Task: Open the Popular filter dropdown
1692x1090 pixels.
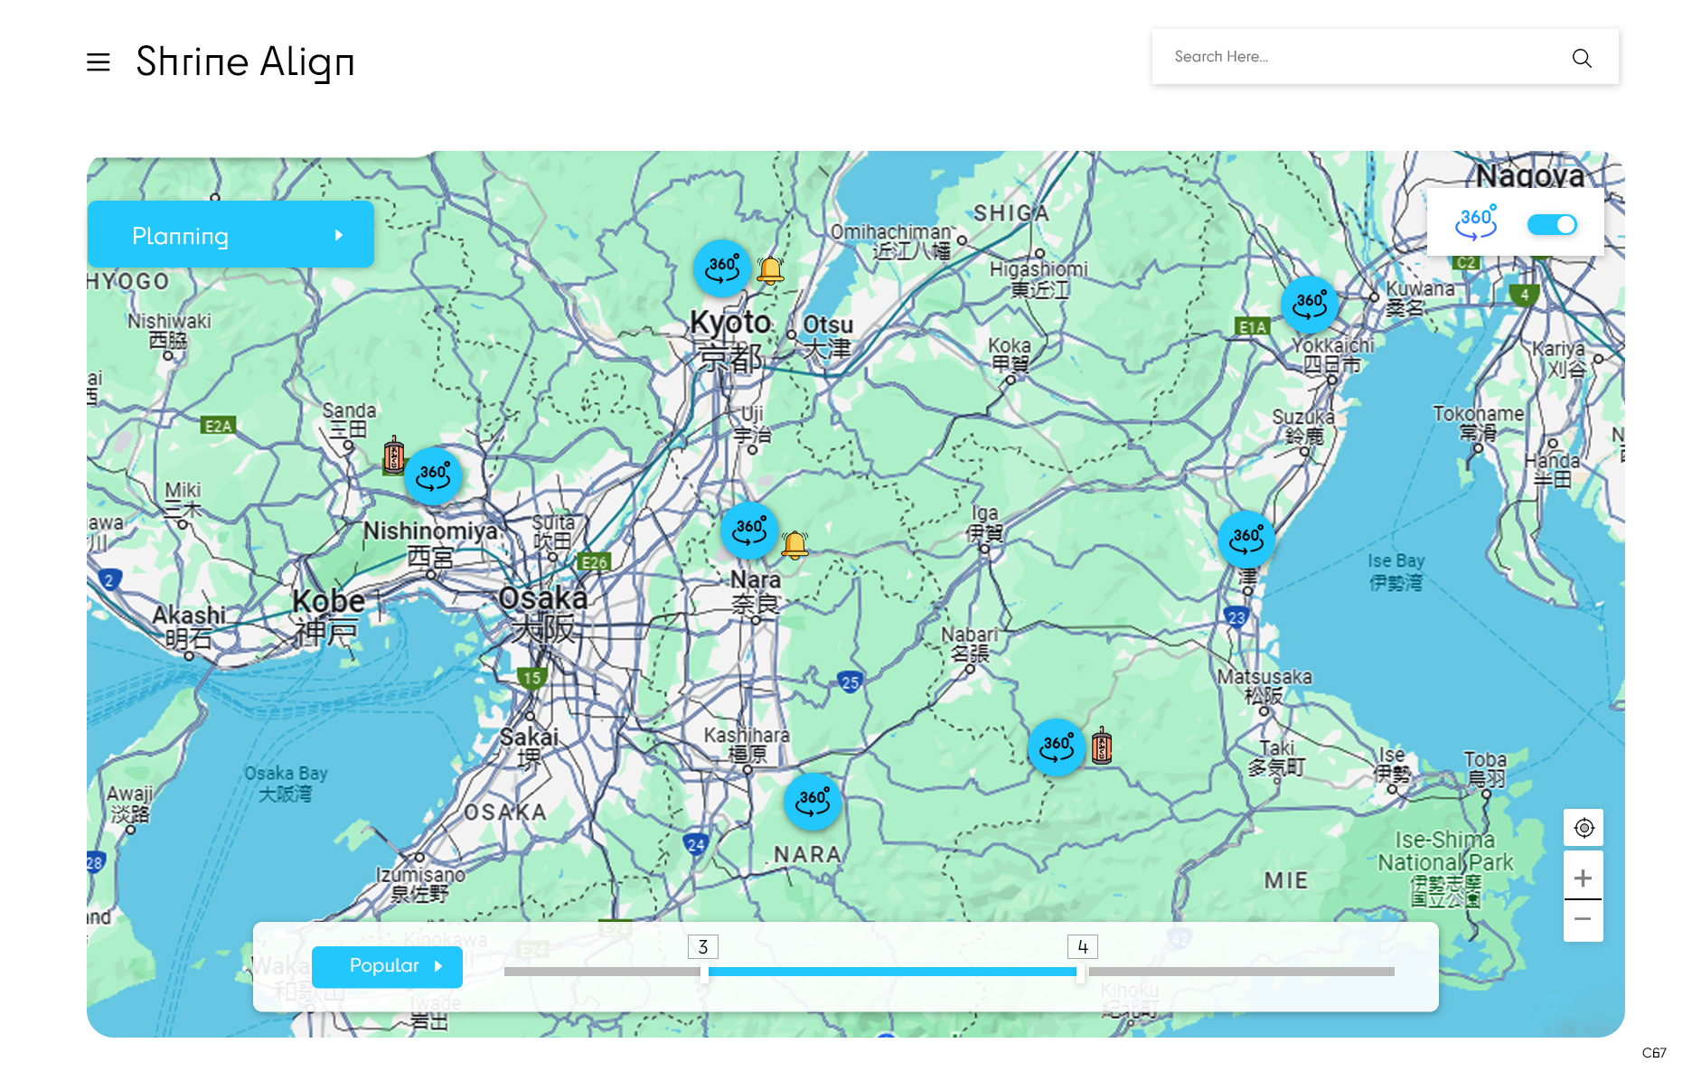Action: pyautogui.click(x=387, y=966)
